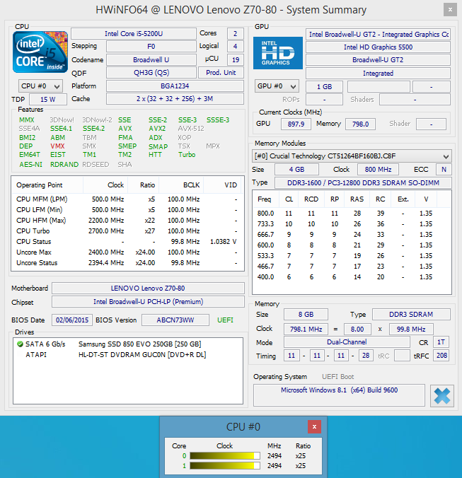Image resolution: width=462 pixels, height=478 pixels.
Task: Click the AES-NI feature label
Action: click(x=31, y=165)
